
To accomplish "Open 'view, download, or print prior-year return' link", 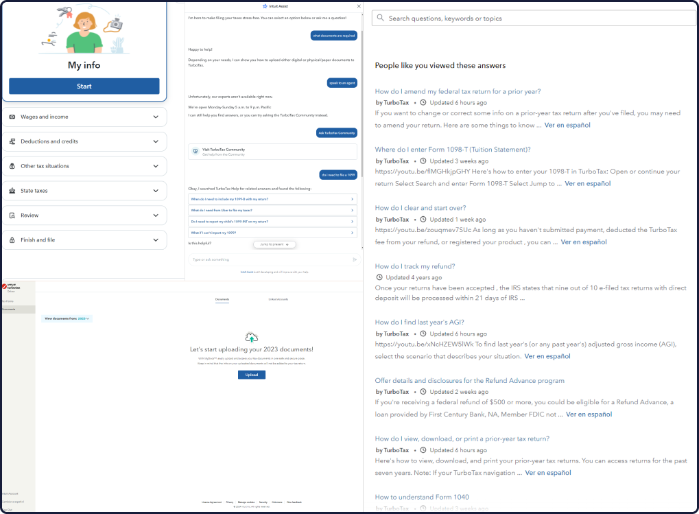I will click(x=462, y=439).
